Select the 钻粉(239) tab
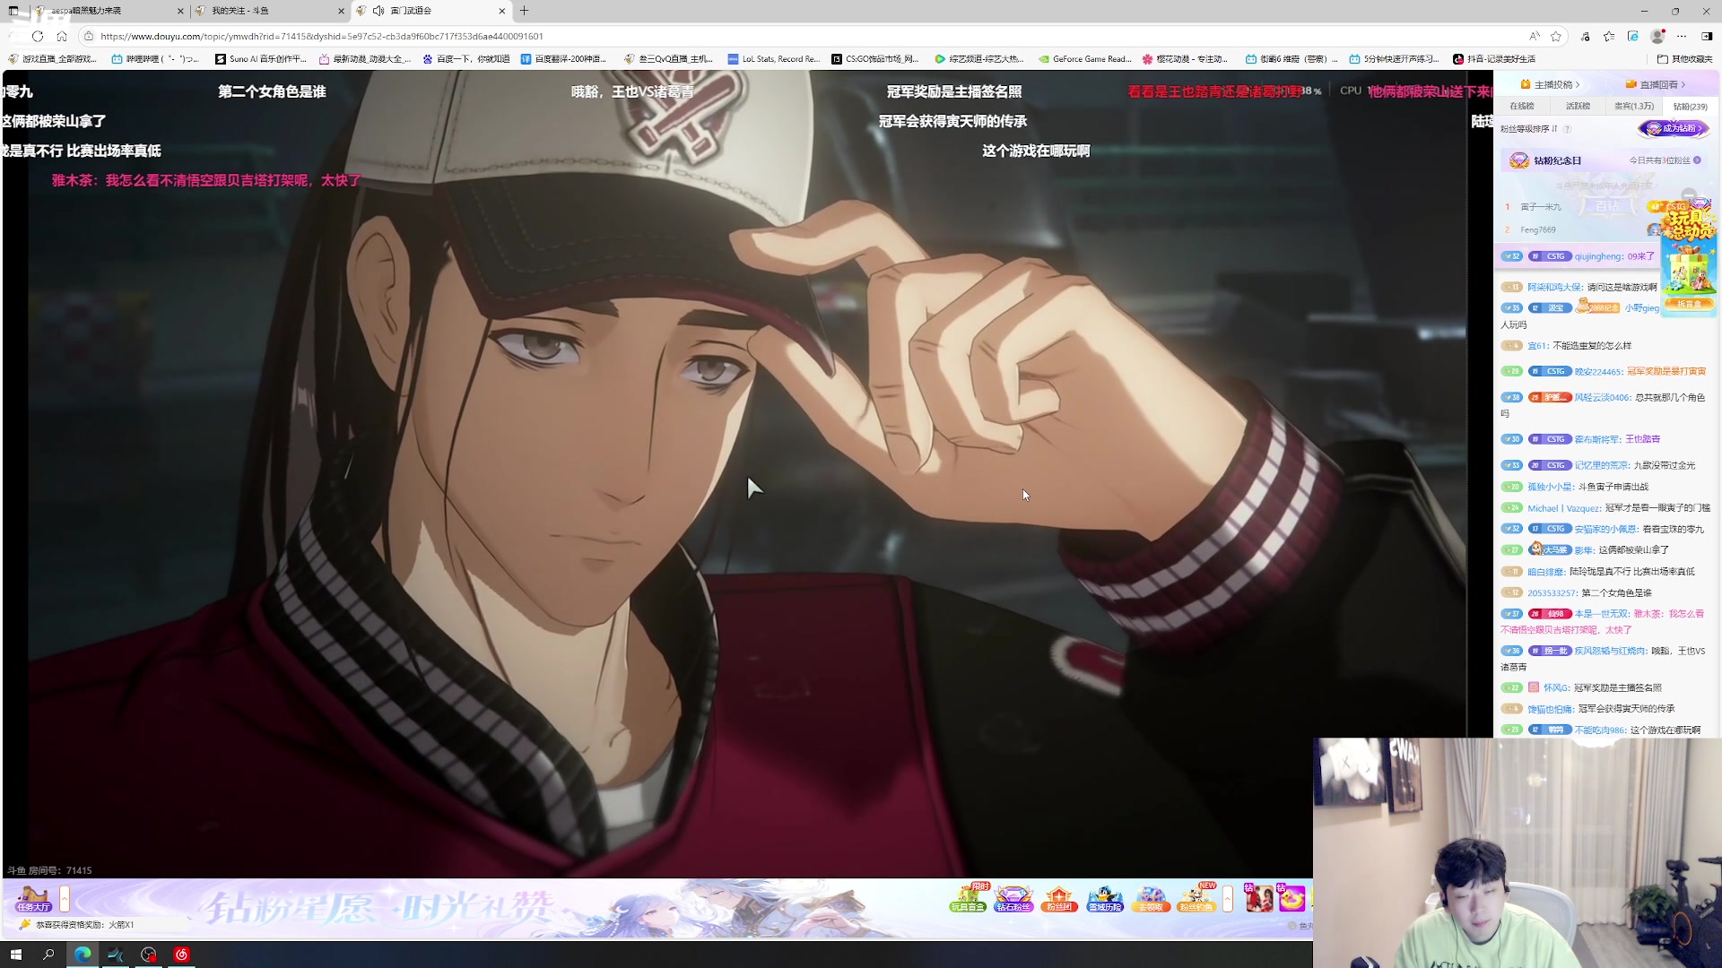 (1690, 106)
